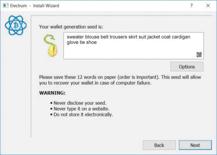This screenshot has height=155, width=217.
Task: Close the Install Wizard window
Action: point(208,6)
